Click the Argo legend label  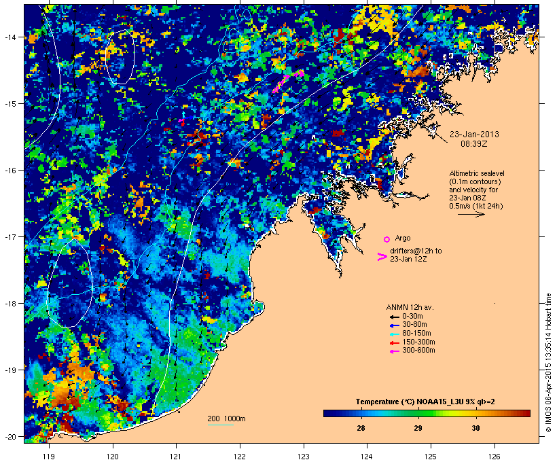point(403,238)
